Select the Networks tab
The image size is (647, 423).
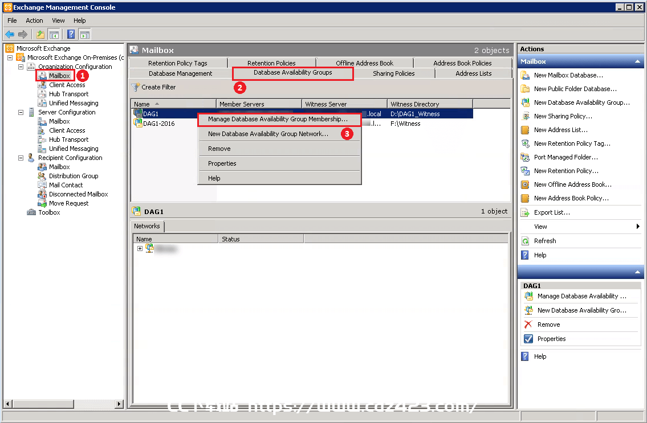[147, 226]
